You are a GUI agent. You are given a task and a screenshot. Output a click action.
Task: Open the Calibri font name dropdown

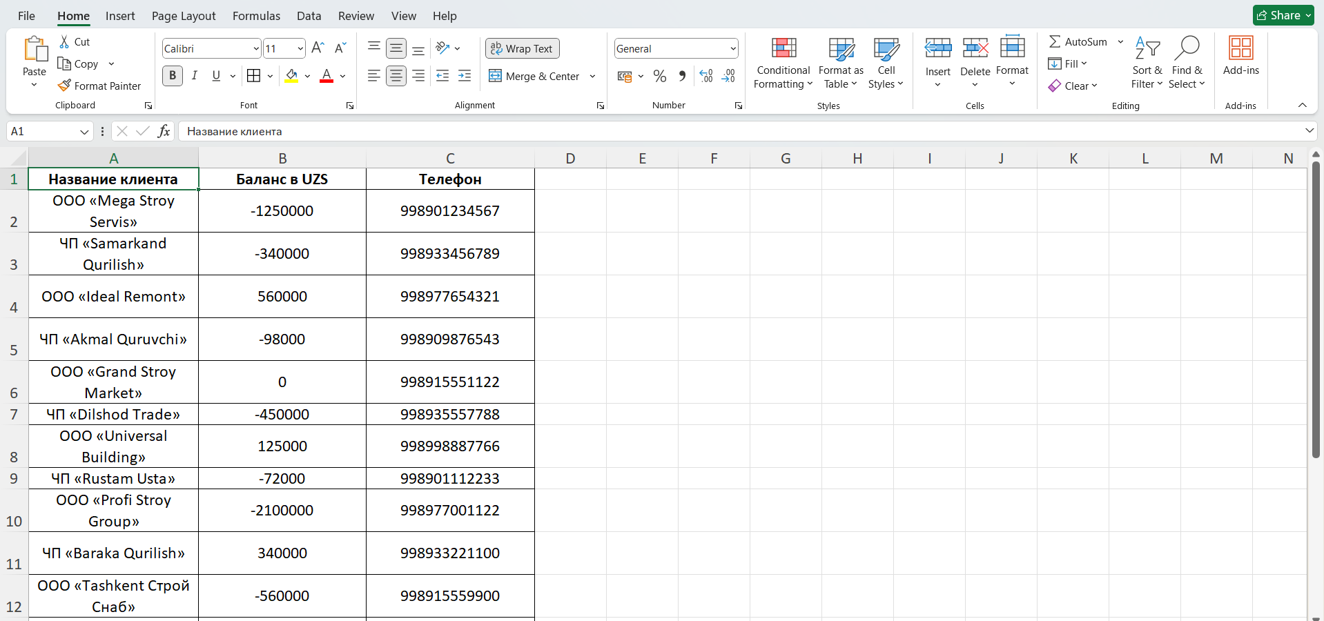[256, 48]
